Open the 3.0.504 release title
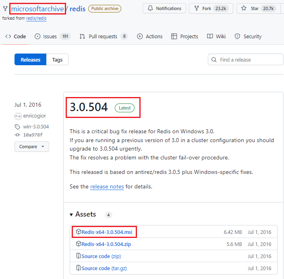This screenshot has width=284, height=279. point(89,107)
